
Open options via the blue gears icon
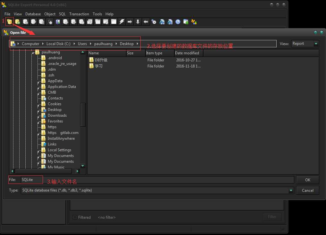pos(154,21)
